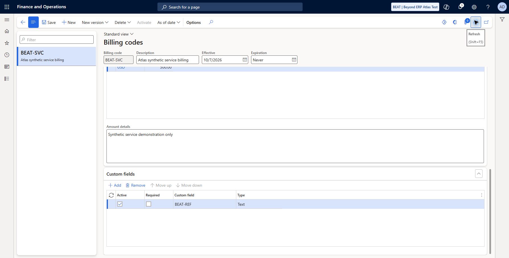Screen dimensions: 509x258
Task: Open the notifications bell
Action: click(460, 7)
